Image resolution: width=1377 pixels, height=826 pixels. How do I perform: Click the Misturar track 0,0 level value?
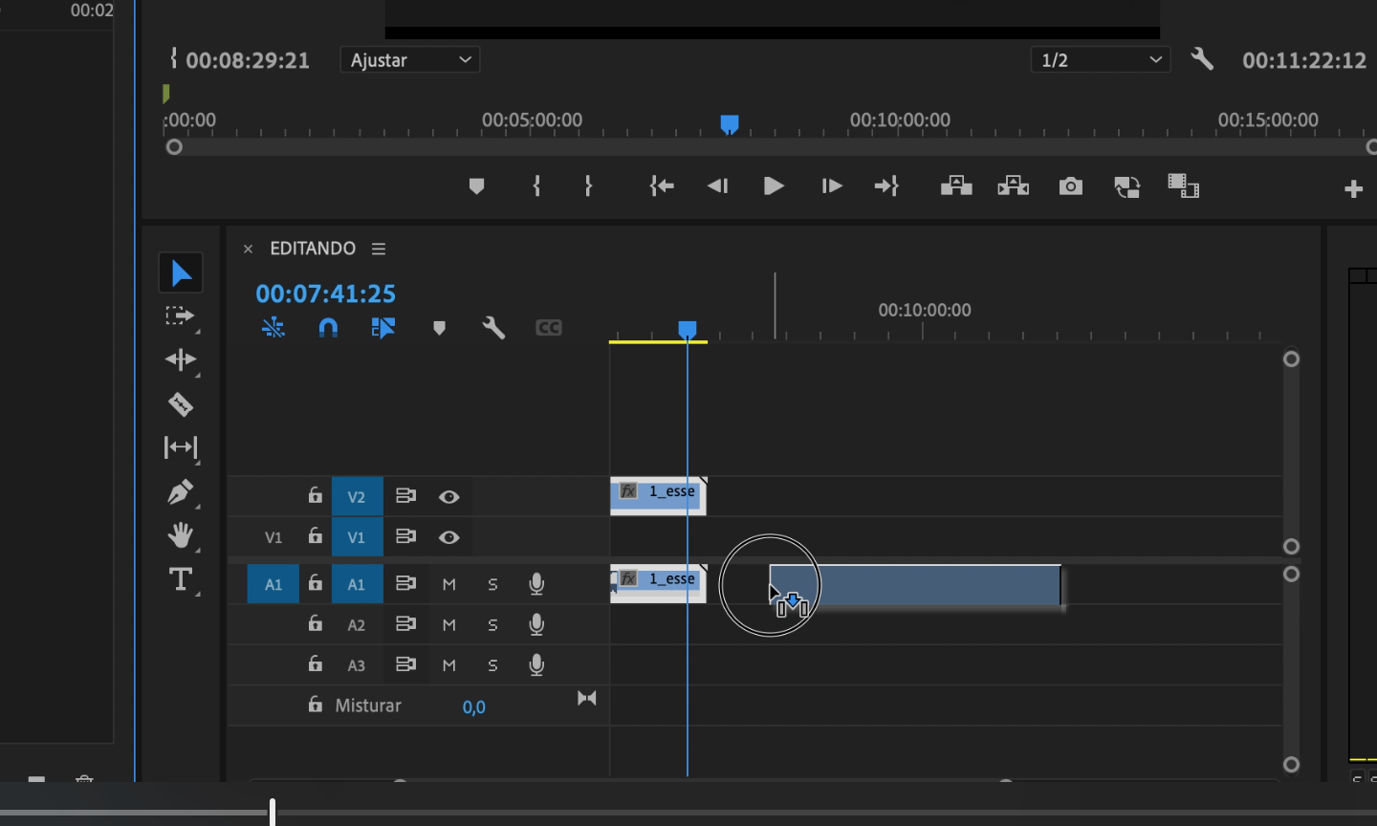473,706
